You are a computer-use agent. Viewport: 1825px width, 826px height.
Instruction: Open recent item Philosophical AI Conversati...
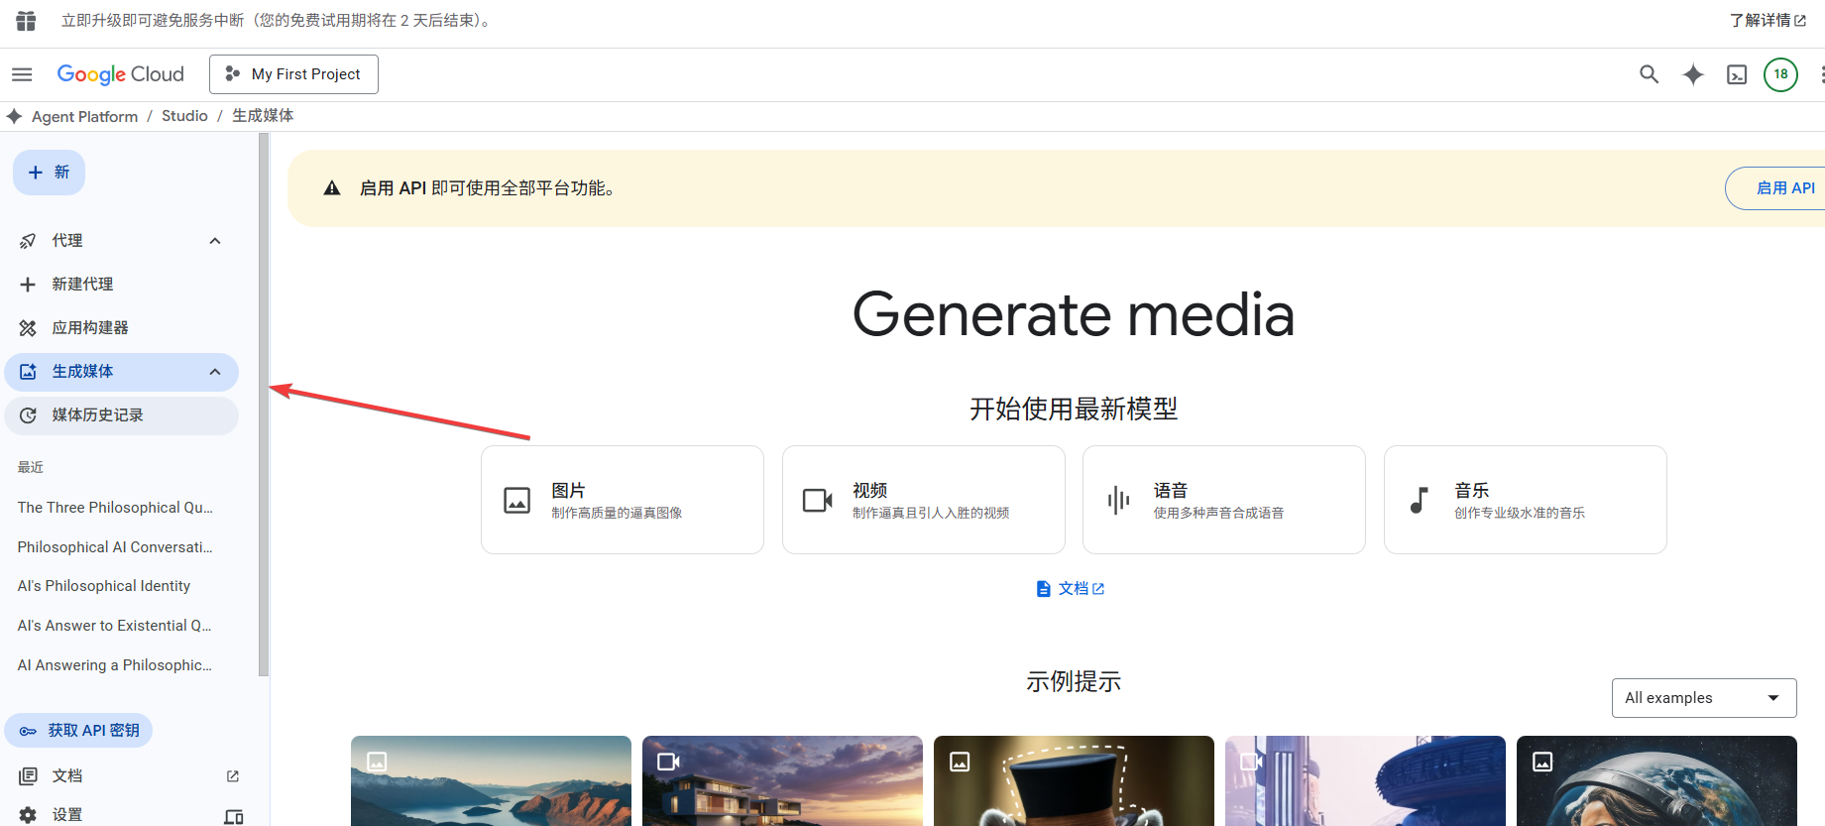tap(116, 547)
